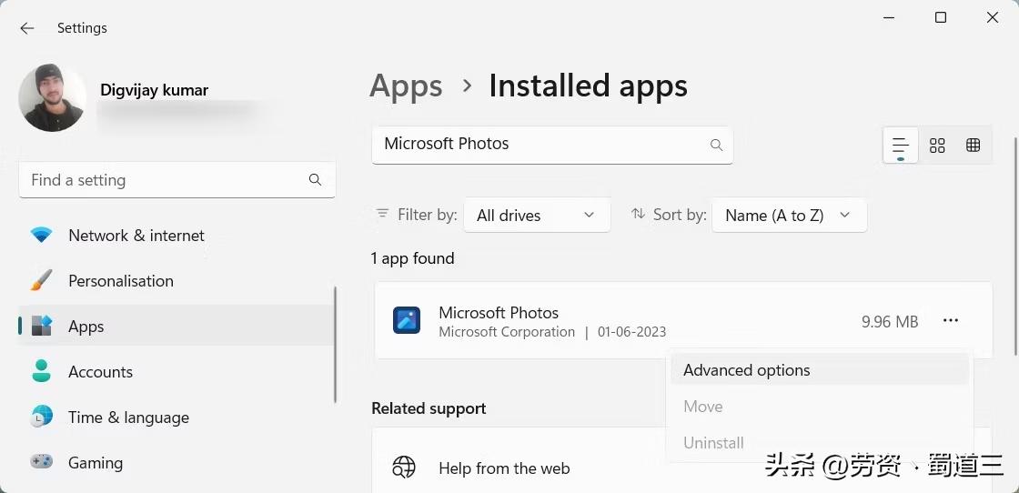The height and width of the screenshot is (493, 1019).
Task: Click the 01-06-2023 install date
Action: 631,332
